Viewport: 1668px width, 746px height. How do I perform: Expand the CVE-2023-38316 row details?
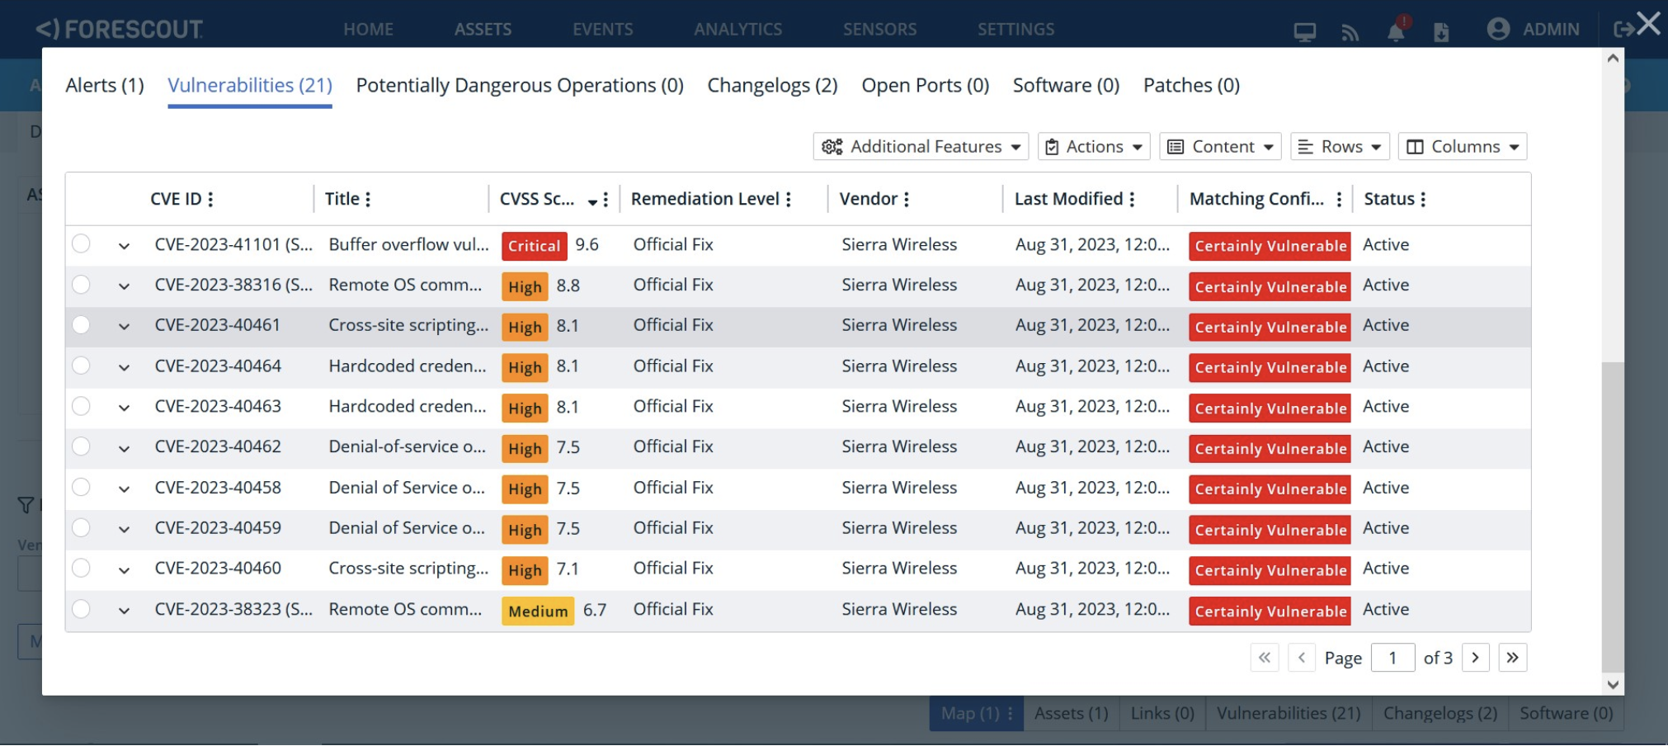click(x=124, y=286)
